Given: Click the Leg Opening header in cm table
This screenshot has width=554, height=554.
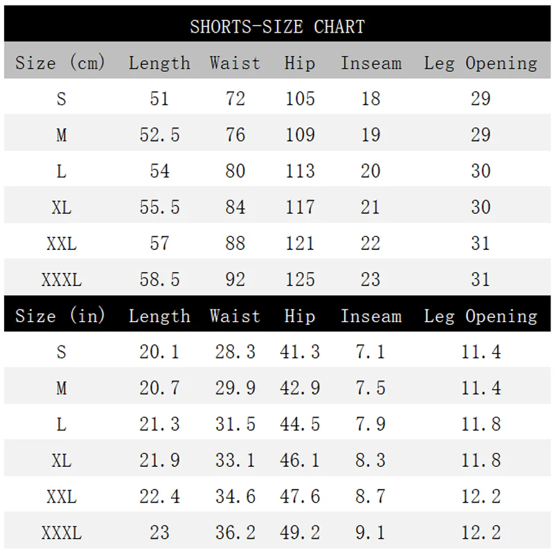Looking at the screenshot, I should coord(481,64).
